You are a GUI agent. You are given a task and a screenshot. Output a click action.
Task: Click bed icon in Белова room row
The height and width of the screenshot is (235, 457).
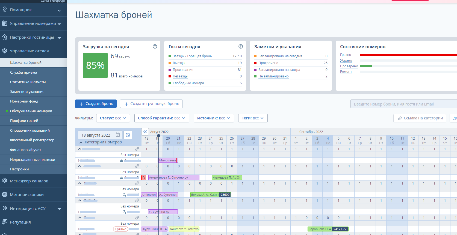tap(124, 195)
